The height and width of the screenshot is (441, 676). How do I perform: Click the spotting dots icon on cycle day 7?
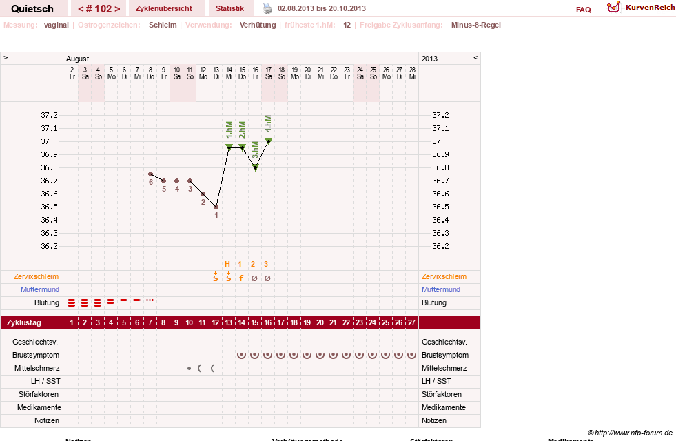tap(150, 300)
